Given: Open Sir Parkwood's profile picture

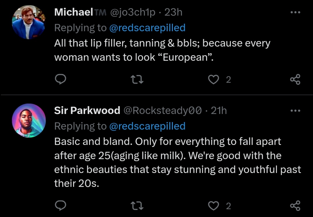Looking at the screenshot, I should click(x=29, y=120).
